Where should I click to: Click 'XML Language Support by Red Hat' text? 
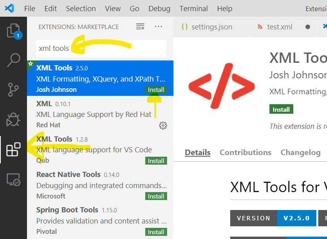point(94,115)
